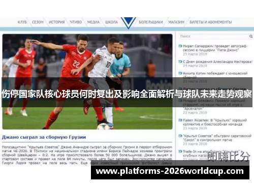Image resolution: width=254 pixels, height=184 pixels.
Task: Click news icon beside С Днем рождения item
Action: [180, 62]
